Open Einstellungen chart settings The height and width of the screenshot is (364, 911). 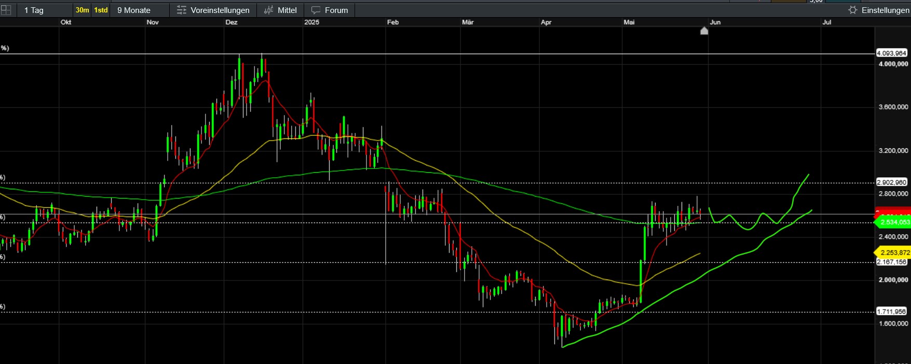pos(885,10)
